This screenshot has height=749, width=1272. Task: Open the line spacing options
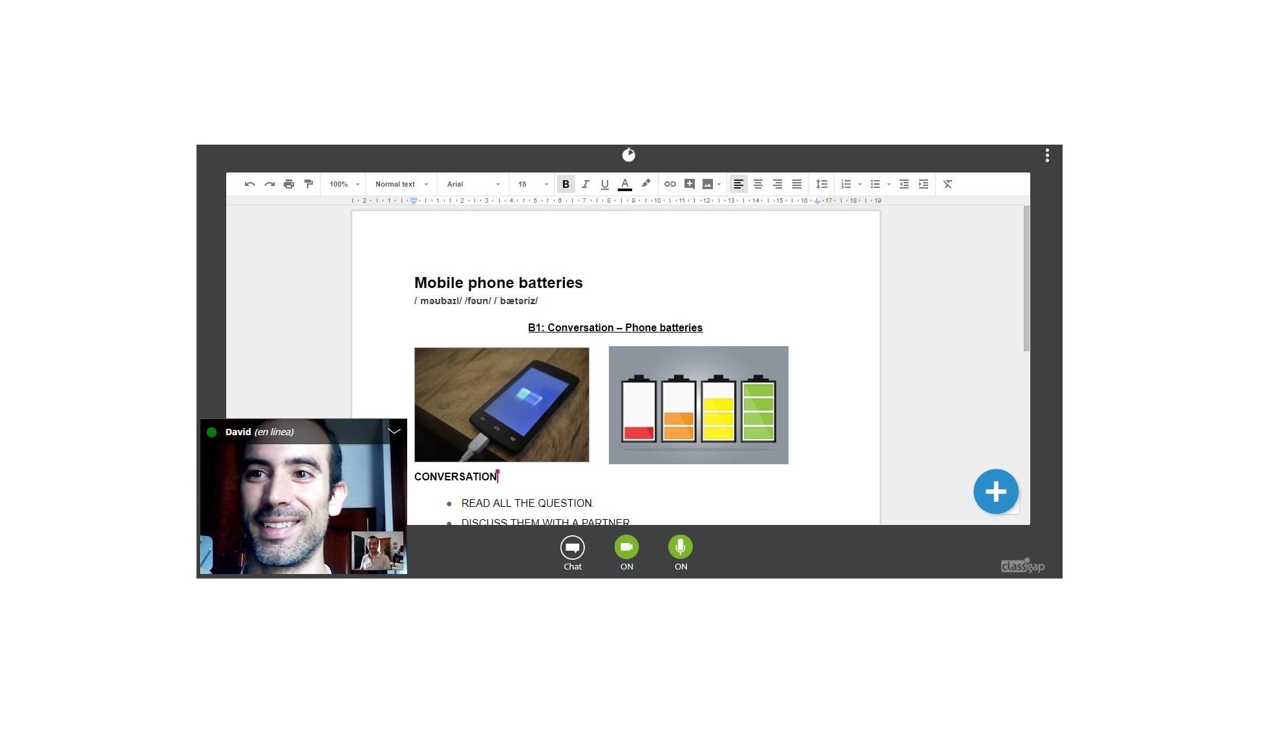click(821, 185)
